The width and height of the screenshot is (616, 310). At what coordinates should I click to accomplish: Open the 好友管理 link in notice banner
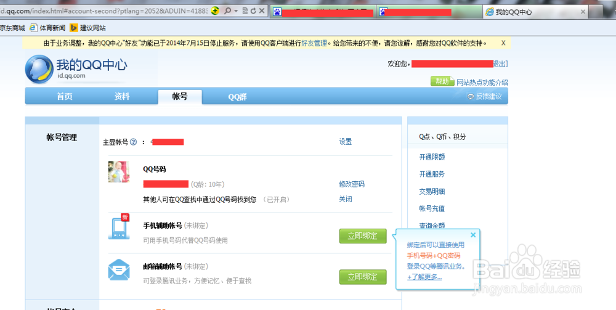[314, 43]
